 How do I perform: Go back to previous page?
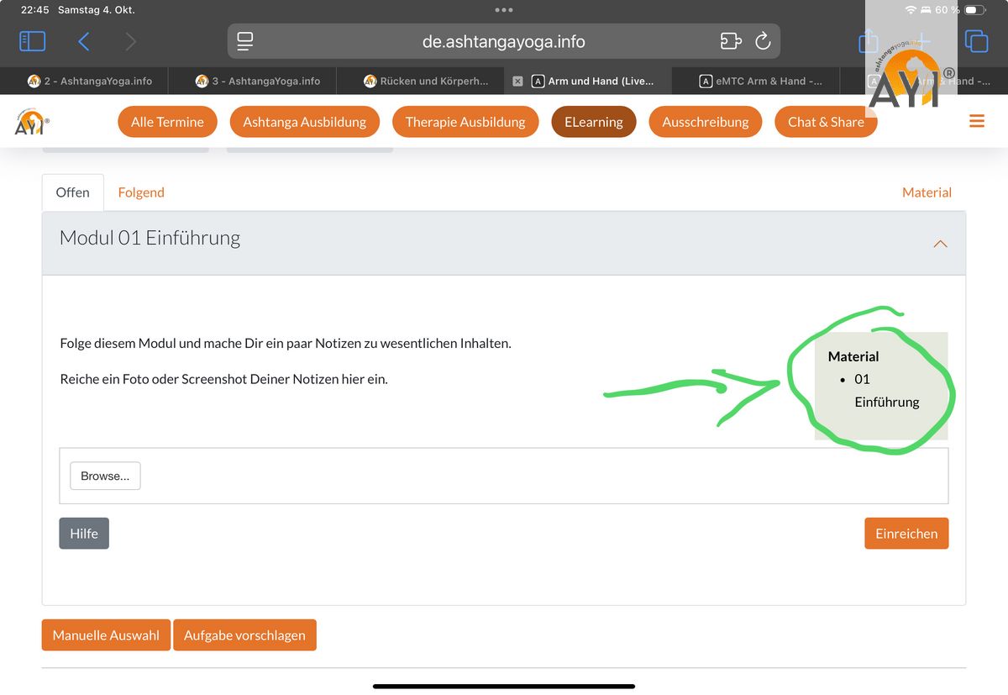pos(84,41)
